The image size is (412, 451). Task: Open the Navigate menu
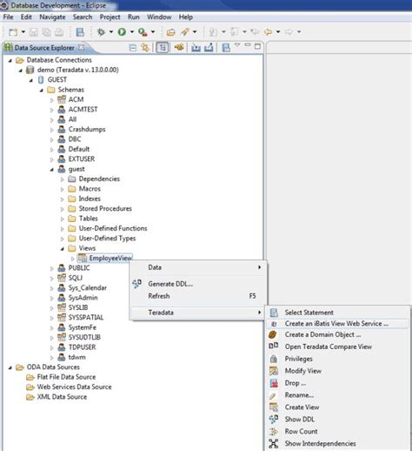tap(52, 17)
